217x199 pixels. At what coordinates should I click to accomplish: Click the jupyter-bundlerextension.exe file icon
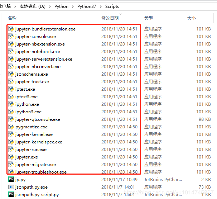coord(11,29)
